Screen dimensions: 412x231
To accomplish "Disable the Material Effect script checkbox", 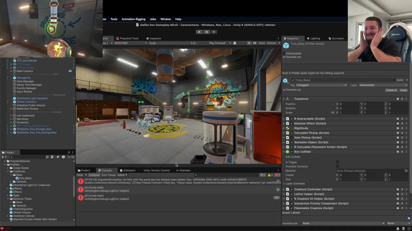I will (x=292, y=124).
